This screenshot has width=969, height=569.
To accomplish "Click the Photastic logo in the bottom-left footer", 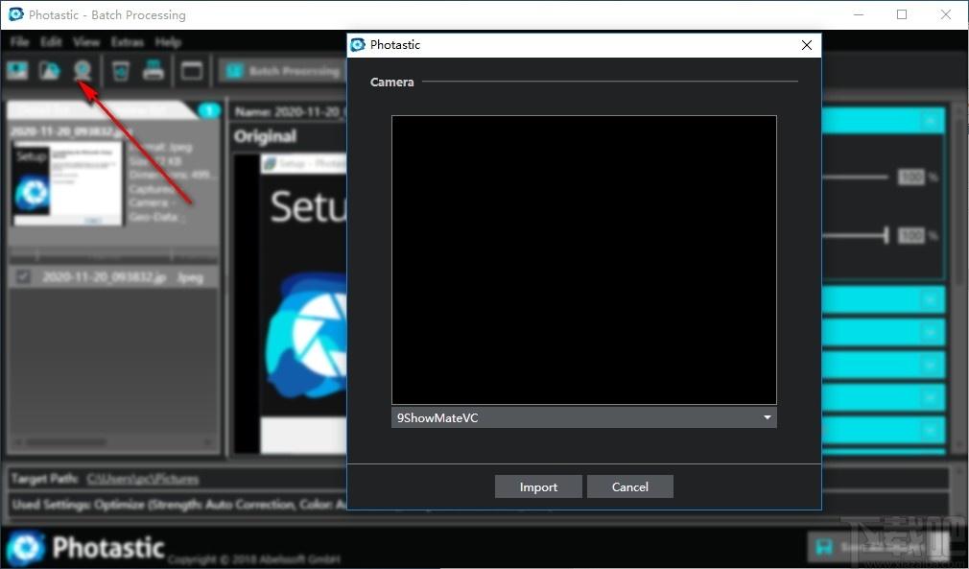I will tap(25, 547).
